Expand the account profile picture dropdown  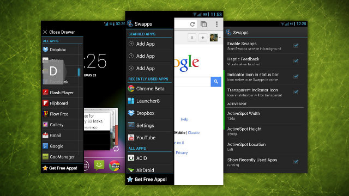click(x=215, y=38)
